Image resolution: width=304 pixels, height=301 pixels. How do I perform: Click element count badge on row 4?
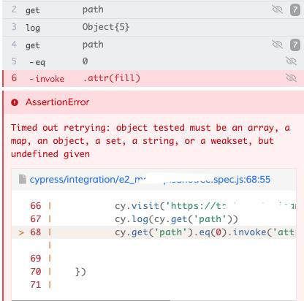click(x=295, y=45)
